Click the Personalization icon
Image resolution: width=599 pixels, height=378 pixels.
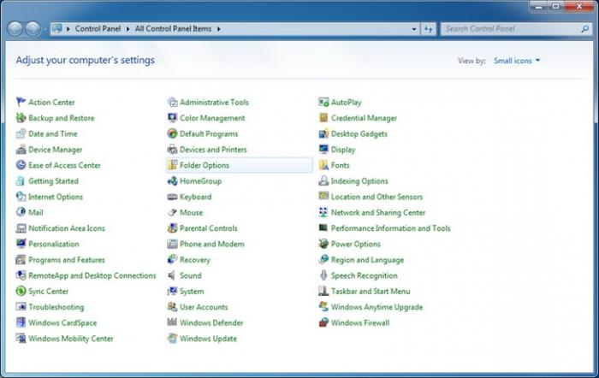pos(21,244)
